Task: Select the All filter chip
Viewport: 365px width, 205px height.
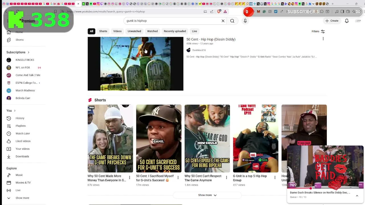Action: 92,31
